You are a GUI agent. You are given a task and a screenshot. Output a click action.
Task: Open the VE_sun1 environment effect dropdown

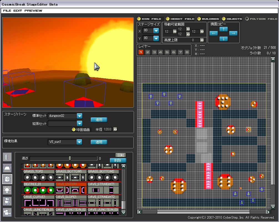[x=79, y=142]
